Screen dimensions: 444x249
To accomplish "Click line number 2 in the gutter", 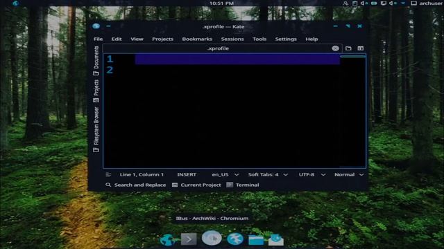I will pyautogui.click(x=110, y=70).
